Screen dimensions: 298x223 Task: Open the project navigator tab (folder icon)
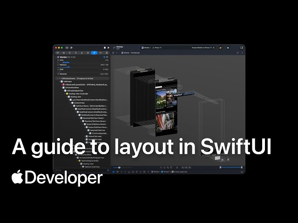point(58,52)
